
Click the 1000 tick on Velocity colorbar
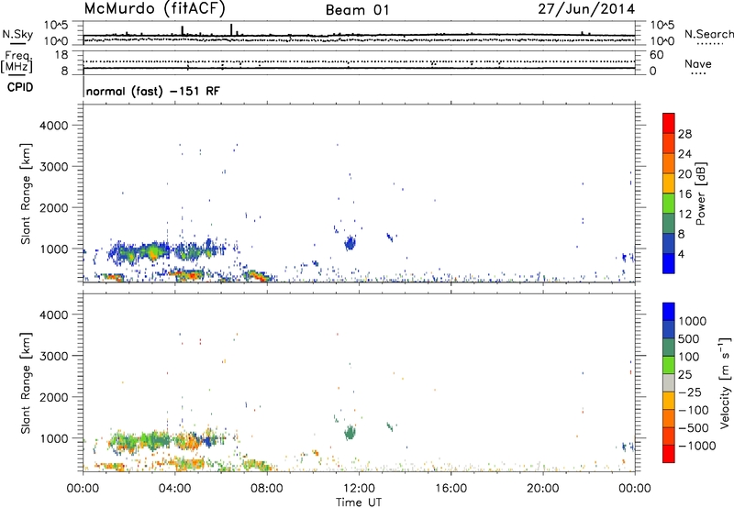click(x=693, y=321)
